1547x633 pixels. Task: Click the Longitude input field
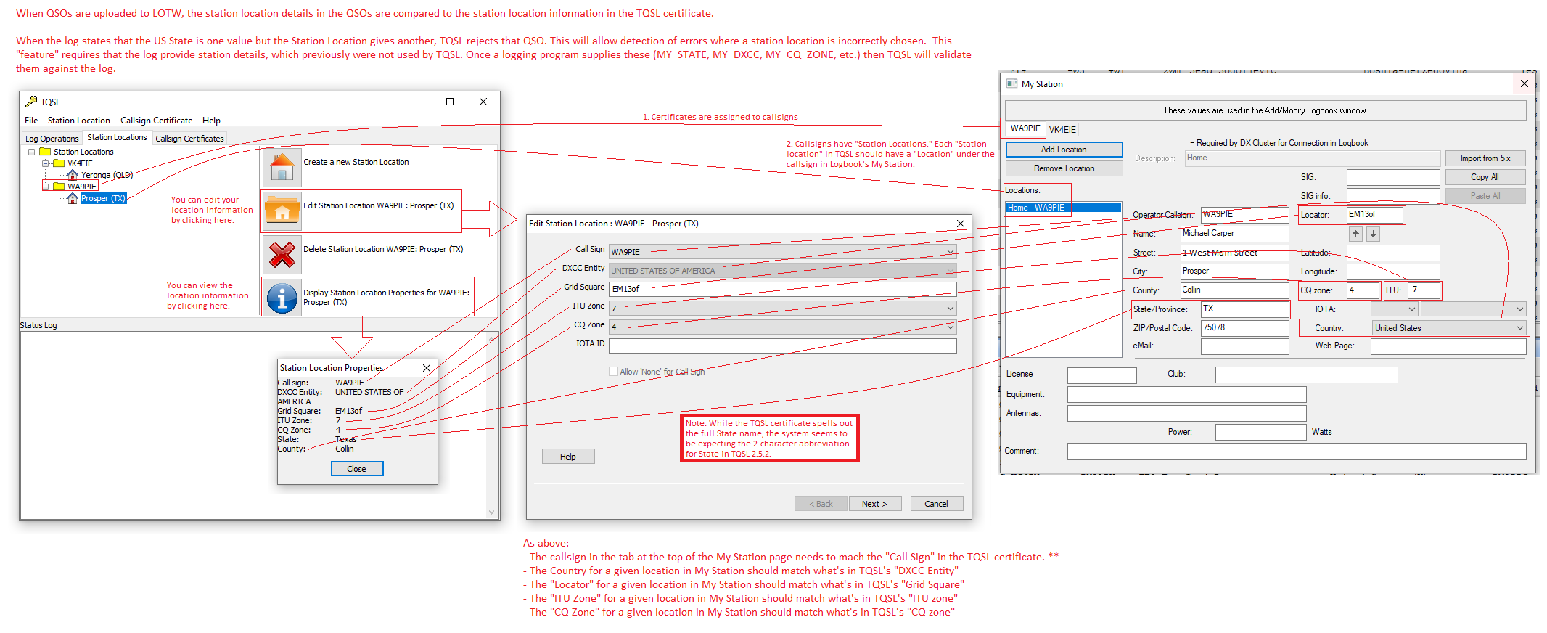click(x=1392, y=271)
